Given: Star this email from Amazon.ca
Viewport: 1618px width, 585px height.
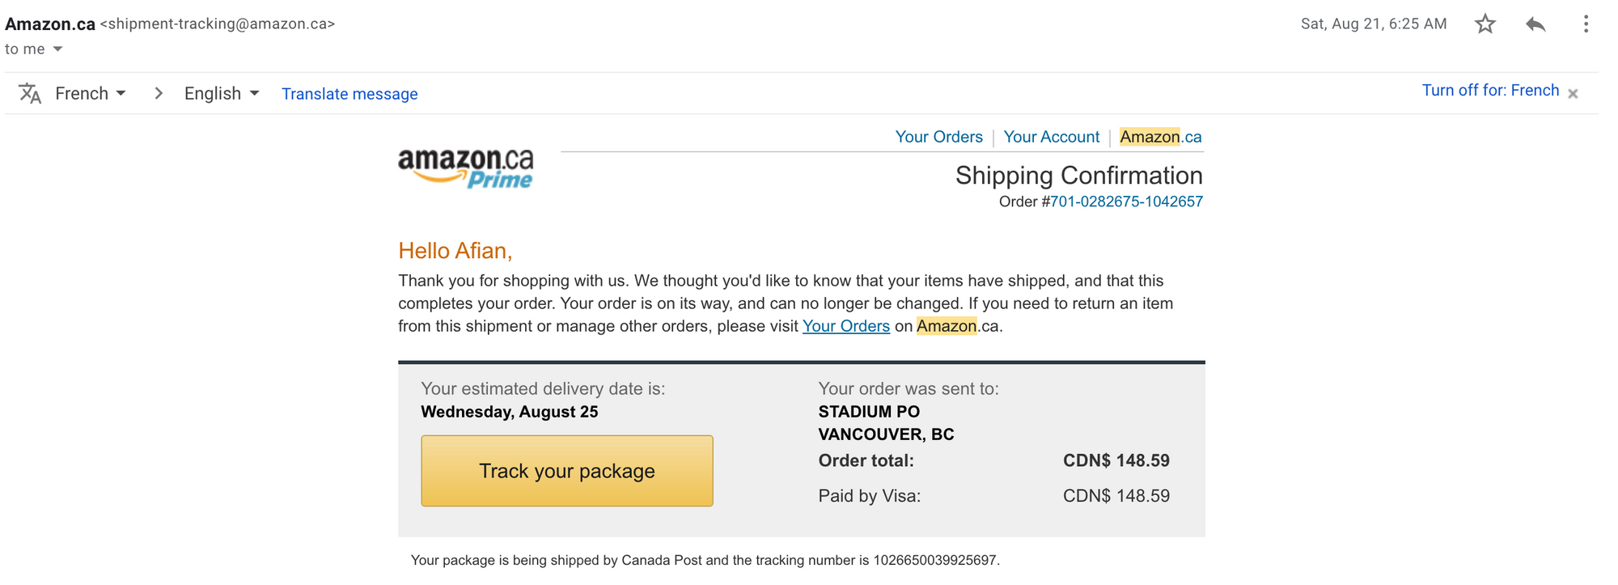Looking at the screenshot, I should pyautogui.click(x=1485, y=23).
